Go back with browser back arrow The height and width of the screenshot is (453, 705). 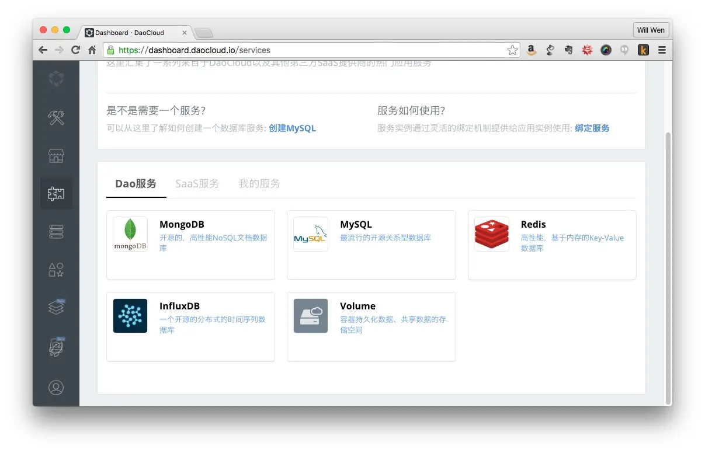(x=43, y=50)
